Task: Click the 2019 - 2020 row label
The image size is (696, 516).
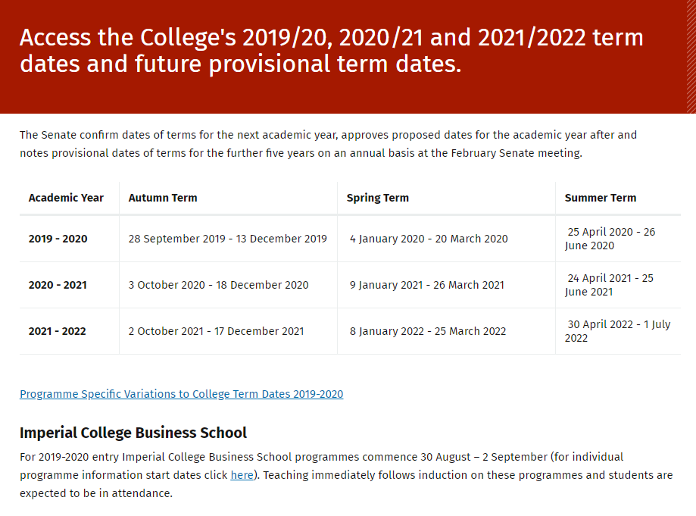Action: (58, 239)
